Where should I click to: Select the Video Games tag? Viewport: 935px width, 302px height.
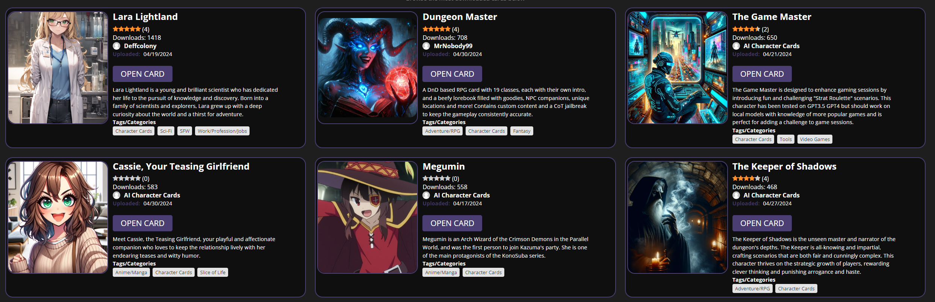815,139
